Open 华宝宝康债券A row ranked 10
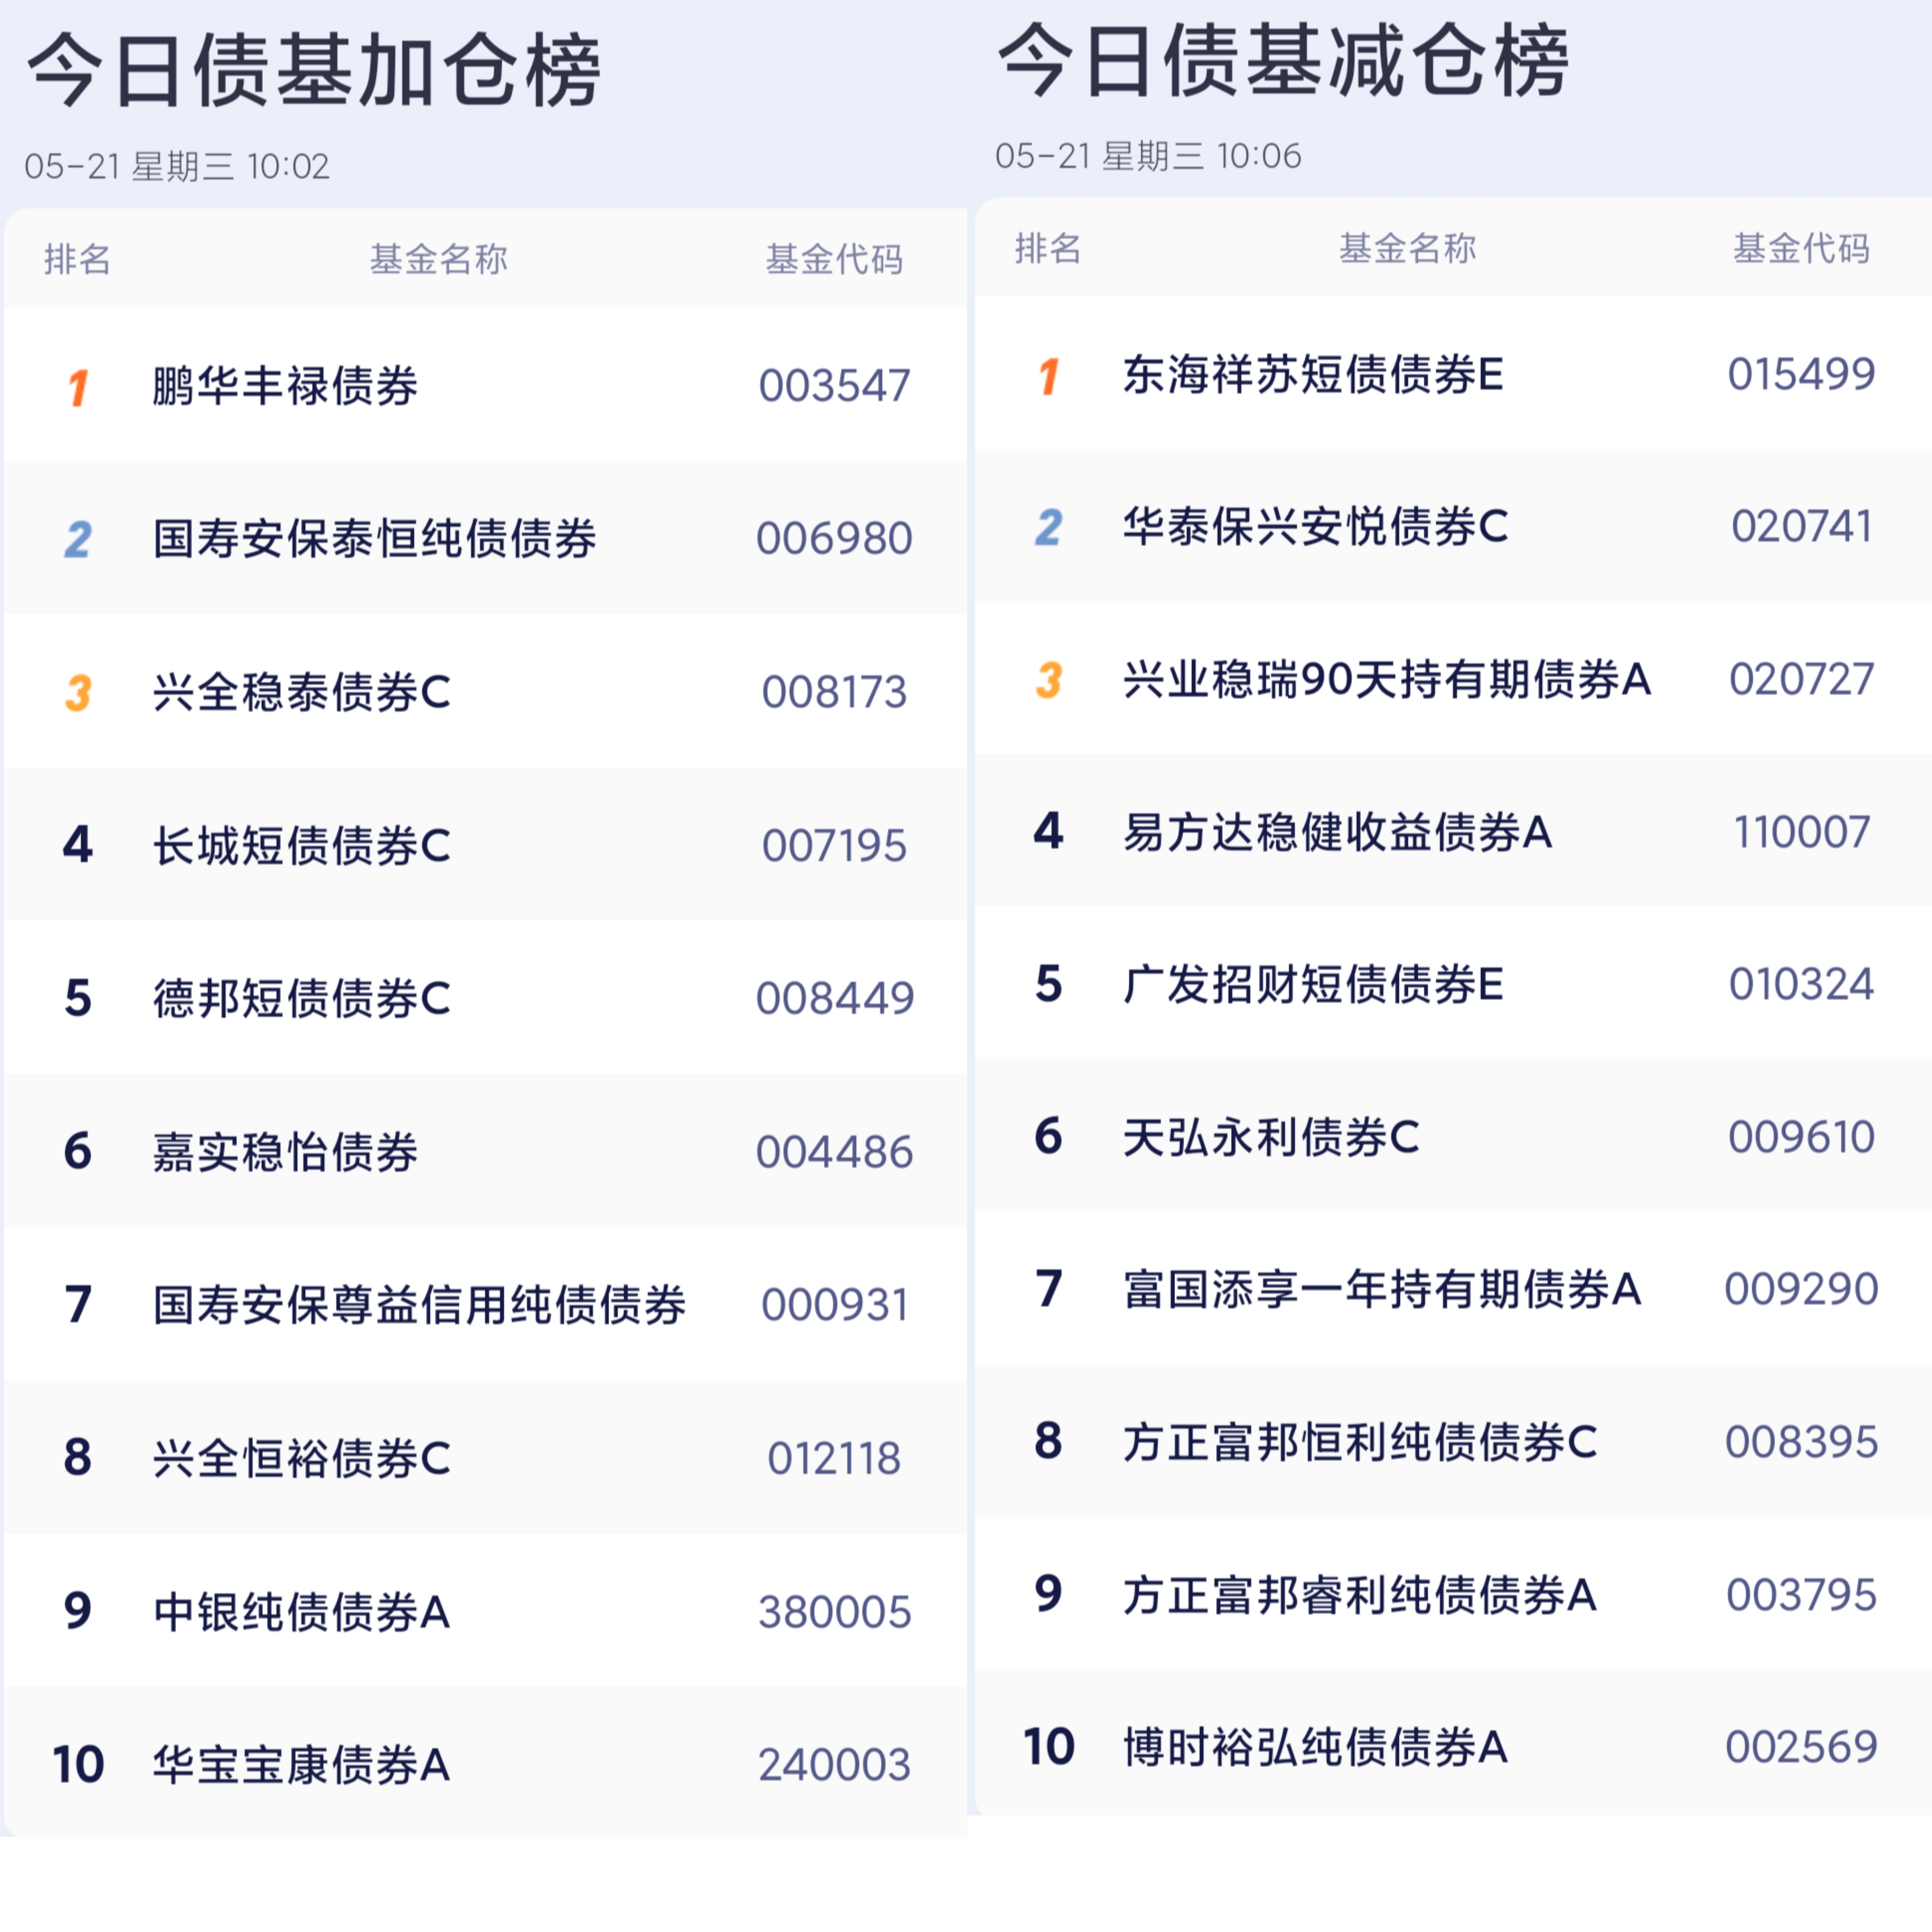Image resolution: width=1932 pixels, height=1932 pixels. [x=302, y=1765]
